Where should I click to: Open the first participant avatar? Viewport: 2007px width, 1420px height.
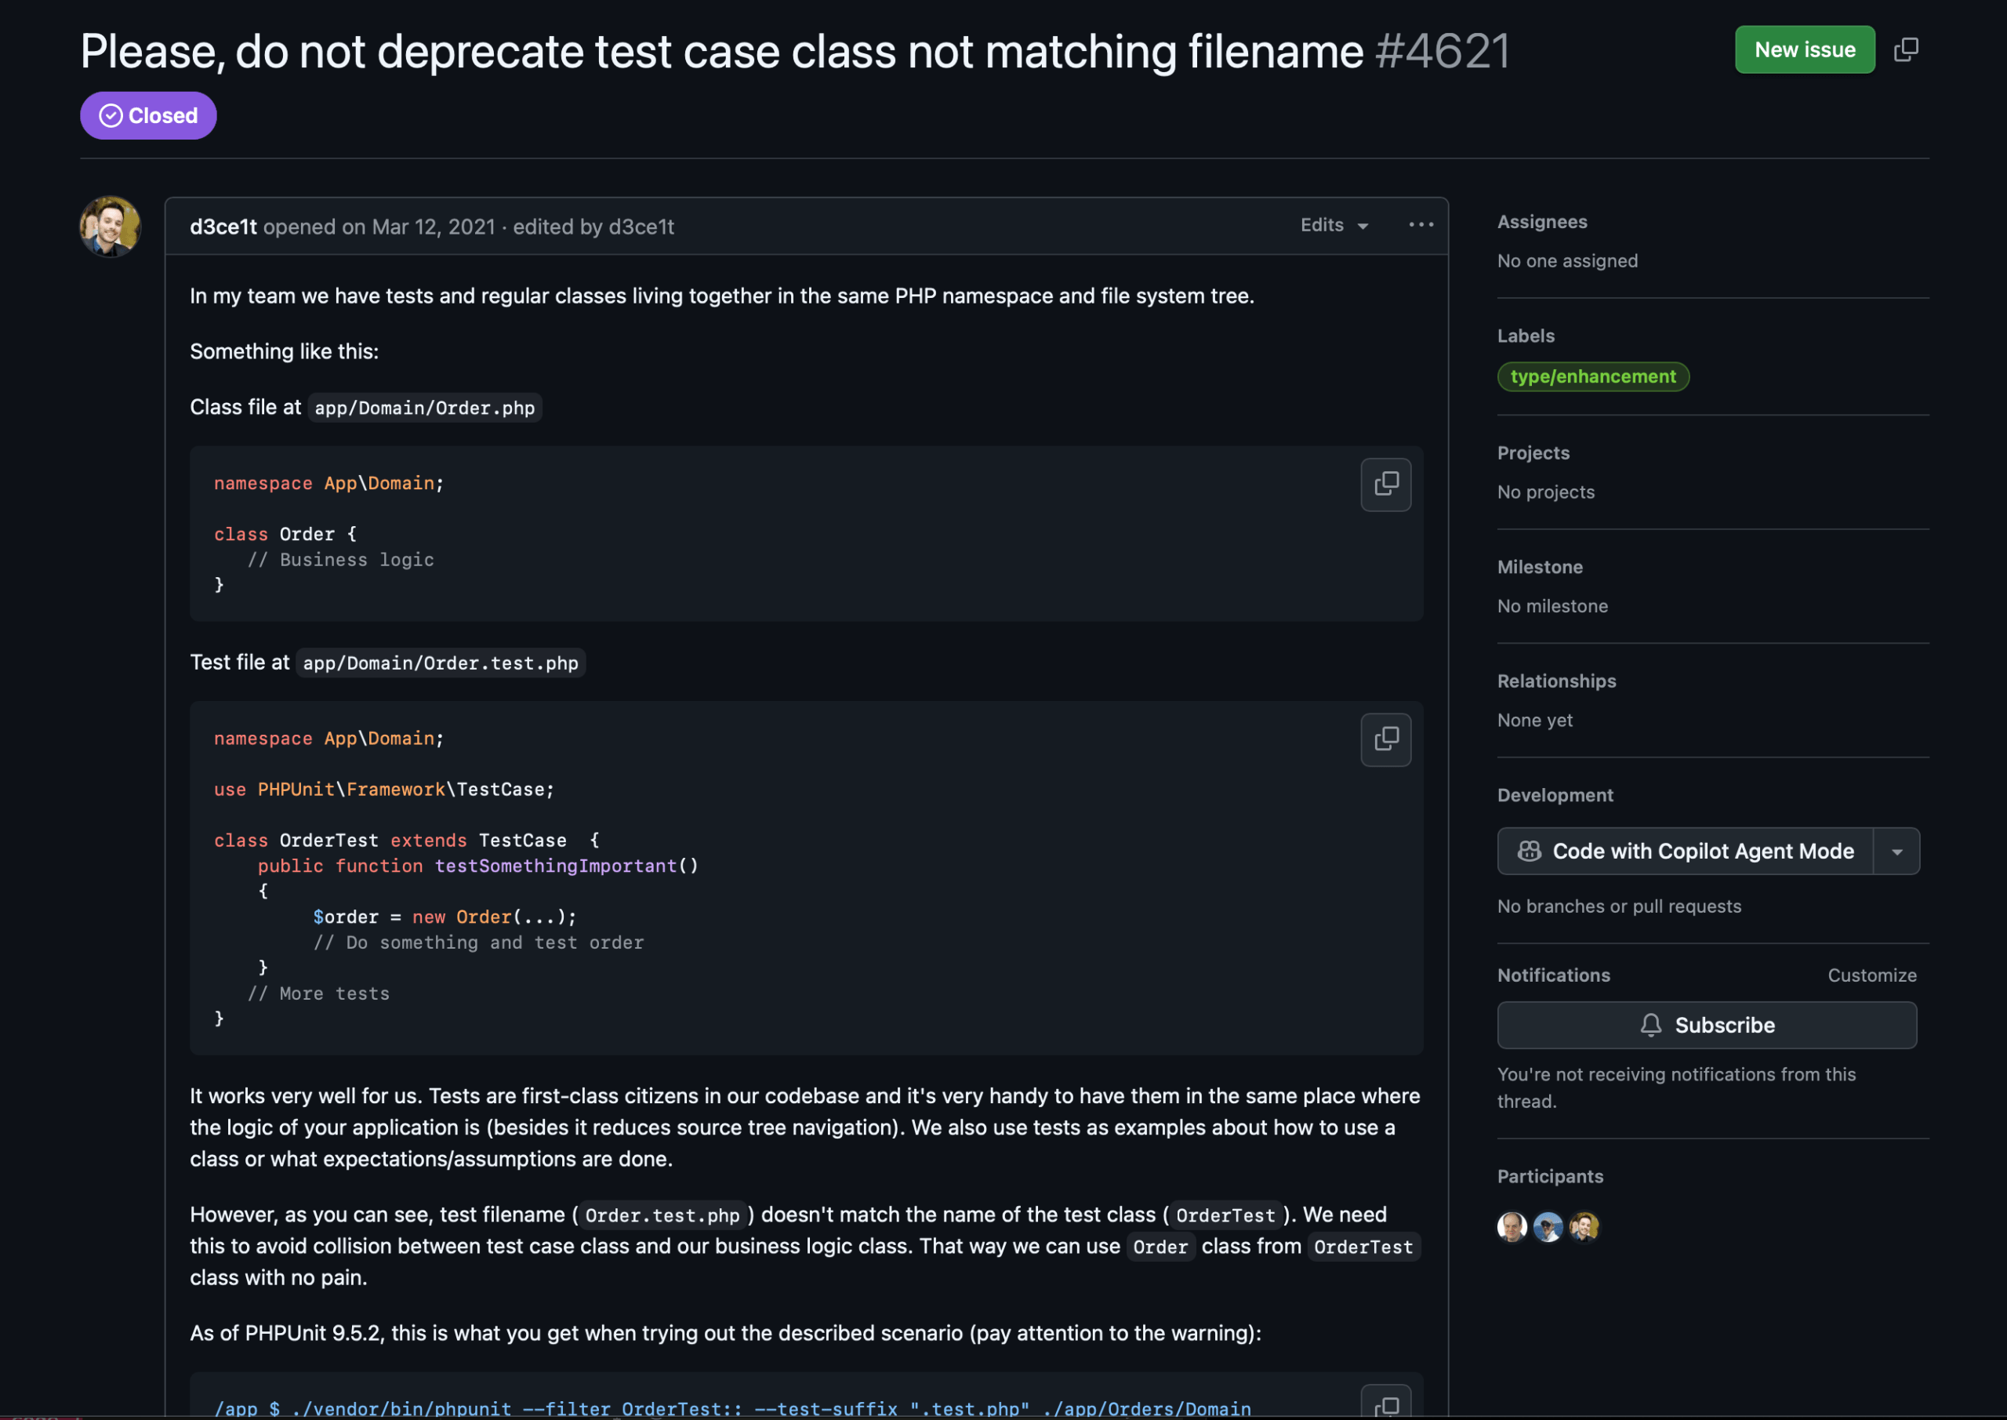tap(1512, 1227)
